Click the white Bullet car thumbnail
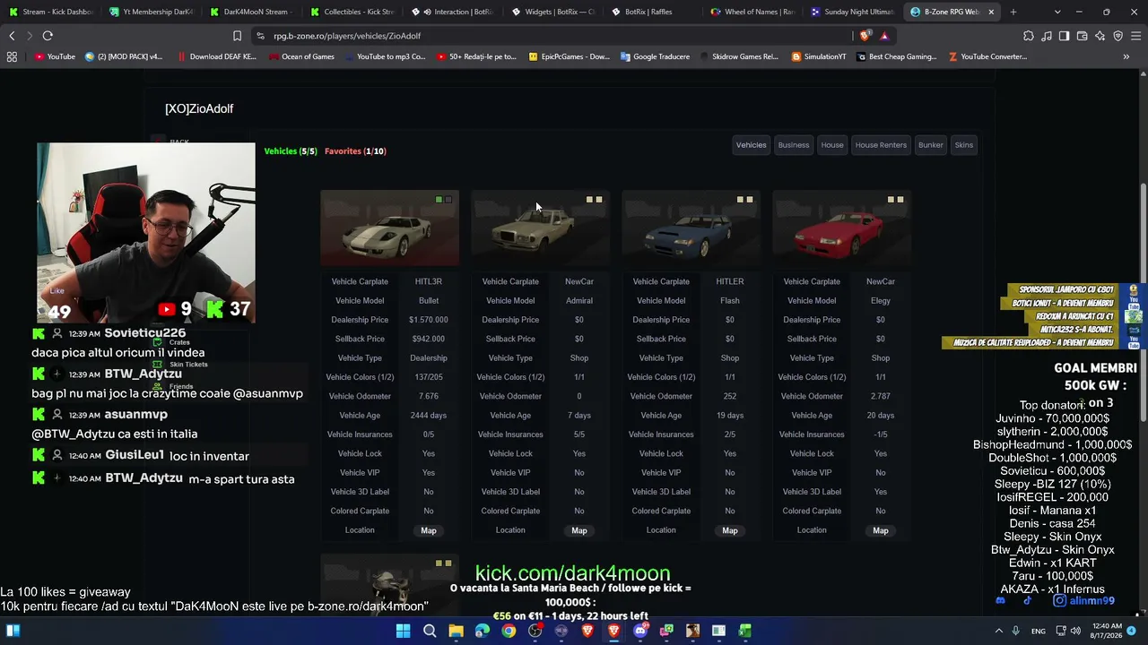1148x645 pixels. point(389,229)
